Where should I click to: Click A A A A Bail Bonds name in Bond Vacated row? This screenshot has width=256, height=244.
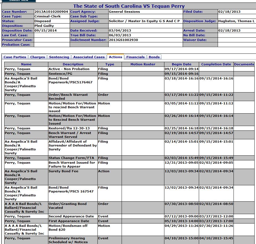tap(24, 208)
